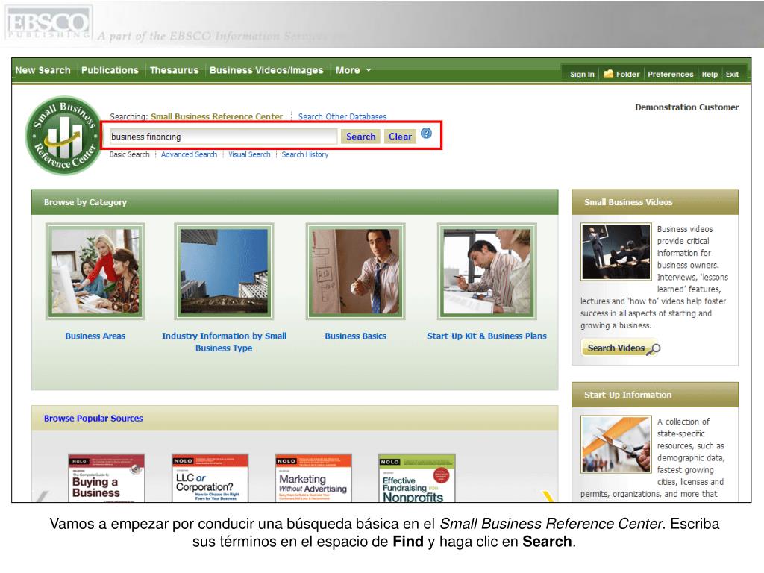764x573 pixels.
Task: Click the previous arrow in popular sources carousel
Action: pyautogui.click(x=43, y=496)
